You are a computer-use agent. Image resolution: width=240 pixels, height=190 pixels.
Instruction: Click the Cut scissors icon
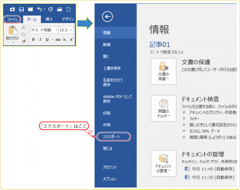pos(23,27)
